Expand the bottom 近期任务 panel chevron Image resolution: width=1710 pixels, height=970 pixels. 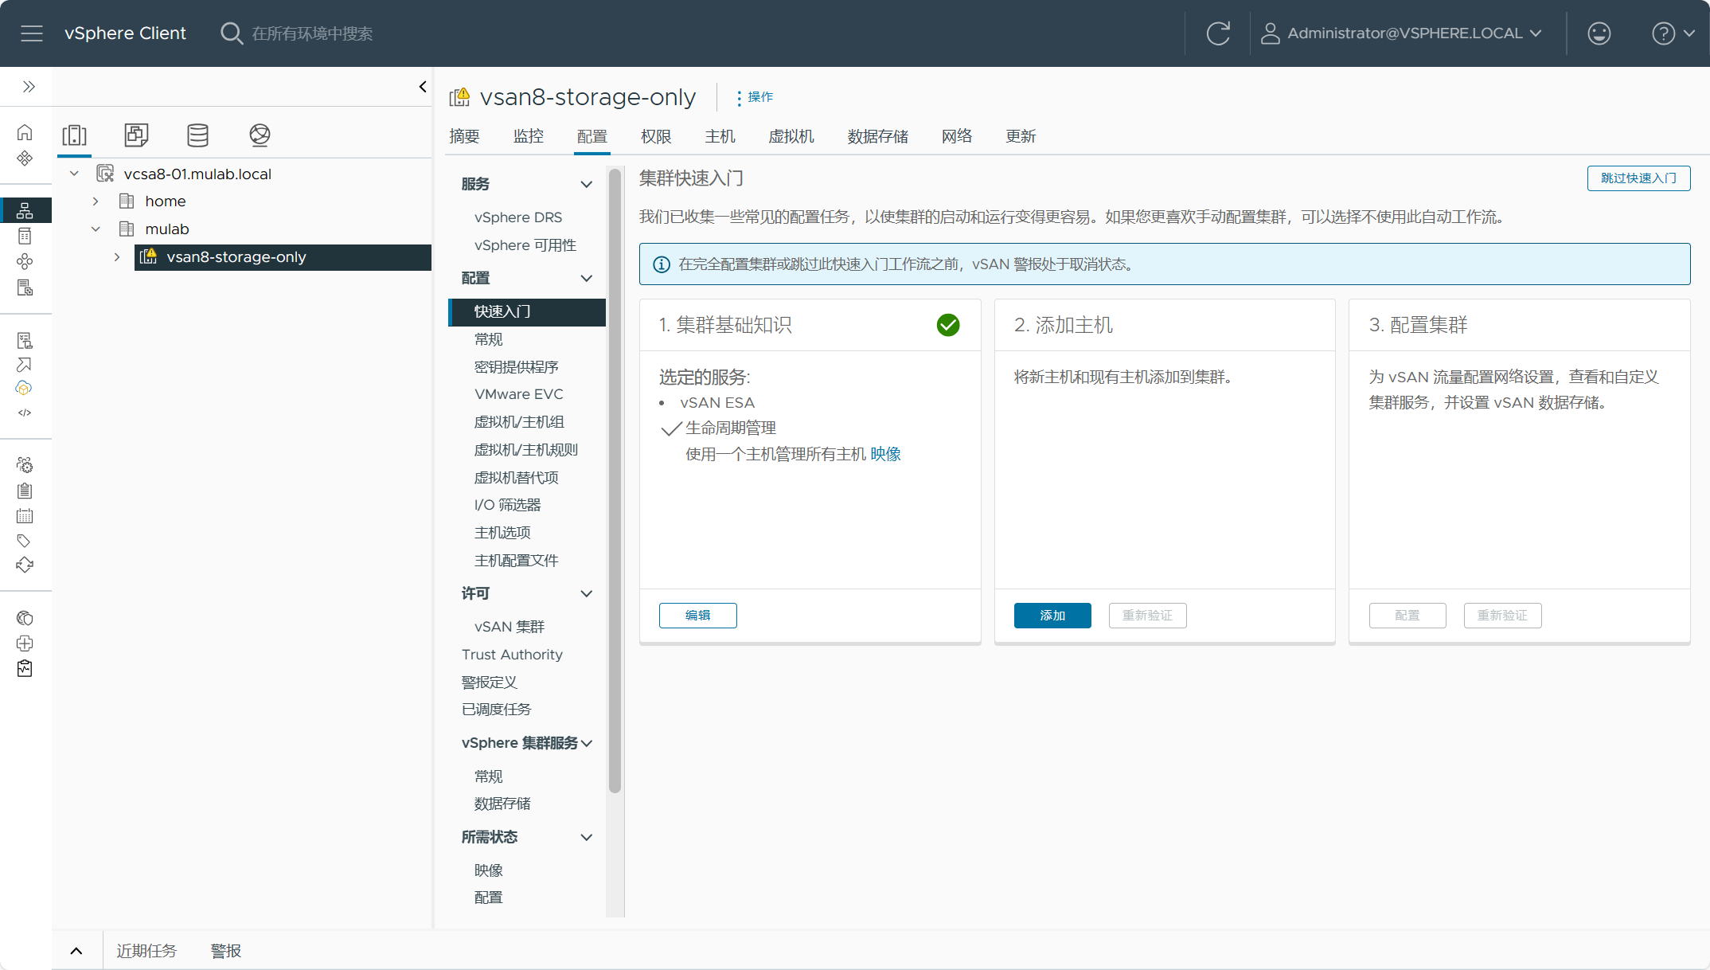[x=76, y=951]
